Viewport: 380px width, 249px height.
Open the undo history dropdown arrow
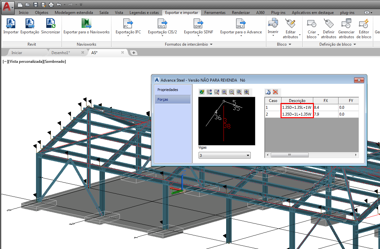pyautogui.click(x=64, y=5)
